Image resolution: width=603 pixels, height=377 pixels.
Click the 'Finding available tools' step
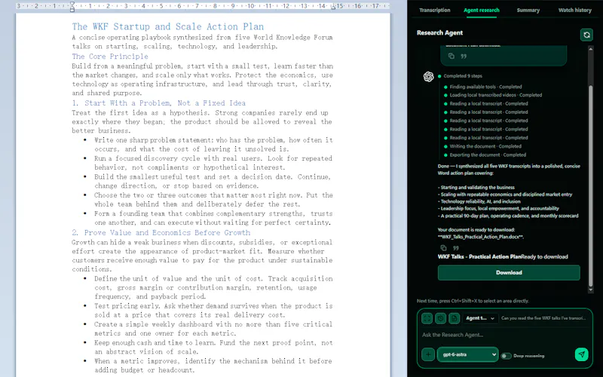tap(485, 87)
